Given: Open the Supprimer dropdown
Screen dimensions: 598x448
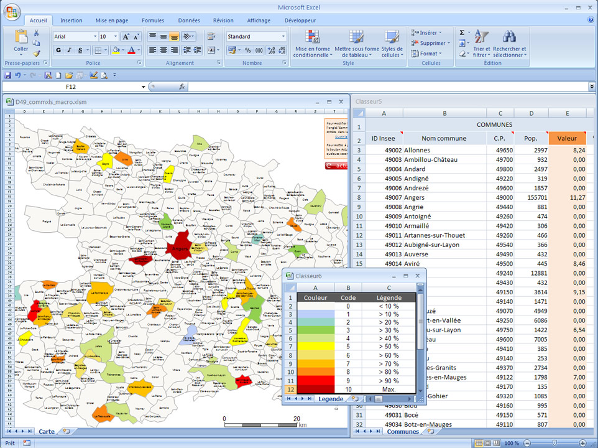Looking at the screenshot, I should [x=431, y=43].
